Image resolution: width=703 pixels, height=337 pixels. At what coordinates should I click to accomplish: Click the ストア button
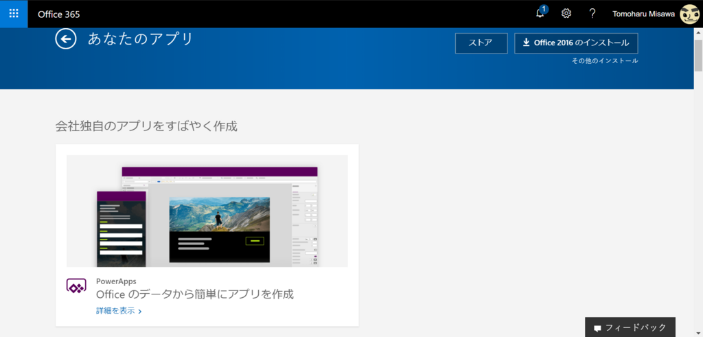click(481, 43)
